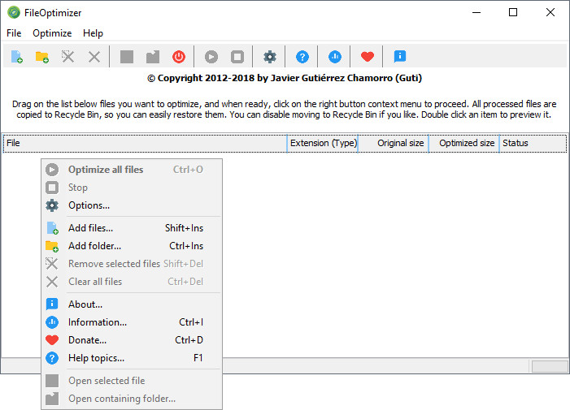Open Options via the toolbar gear icon
The width and height of the screenshot is (570, 410).
pos(270,57)
